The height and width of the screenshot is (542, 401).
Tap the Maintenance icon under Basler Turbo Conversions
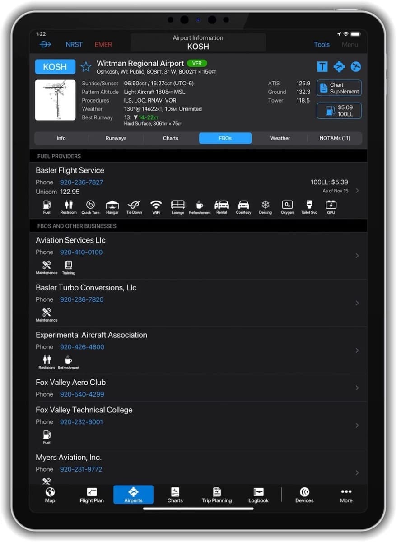[47, 315]
